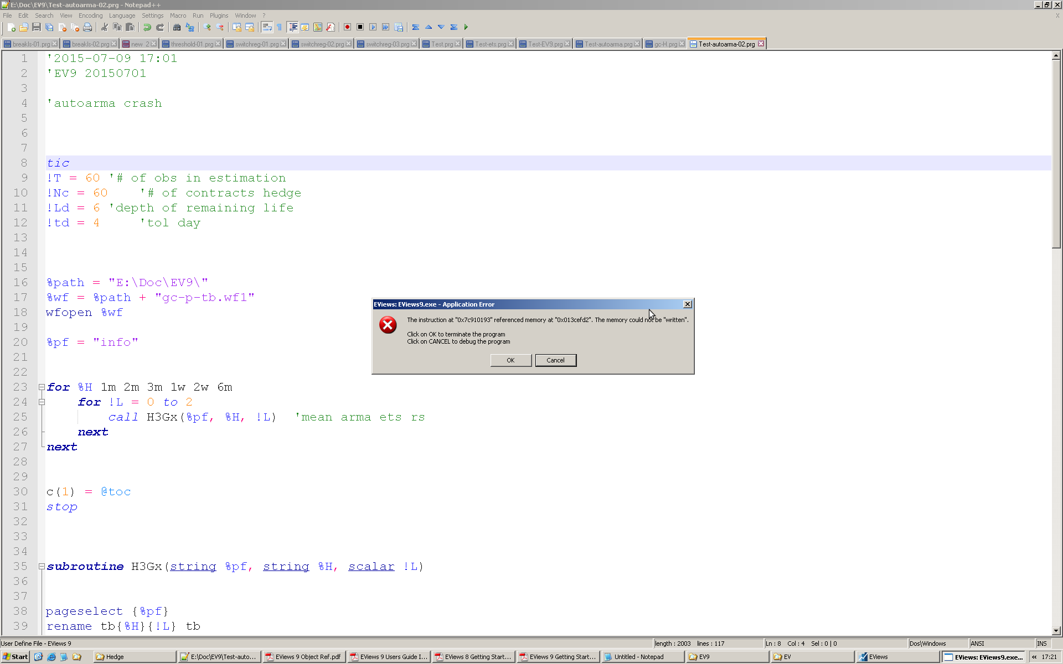Image resolution: width=1063 pixels, height=664 pixels.
Task: Switch to the threshold-01.prg tab
Action: tap(191, 44)
